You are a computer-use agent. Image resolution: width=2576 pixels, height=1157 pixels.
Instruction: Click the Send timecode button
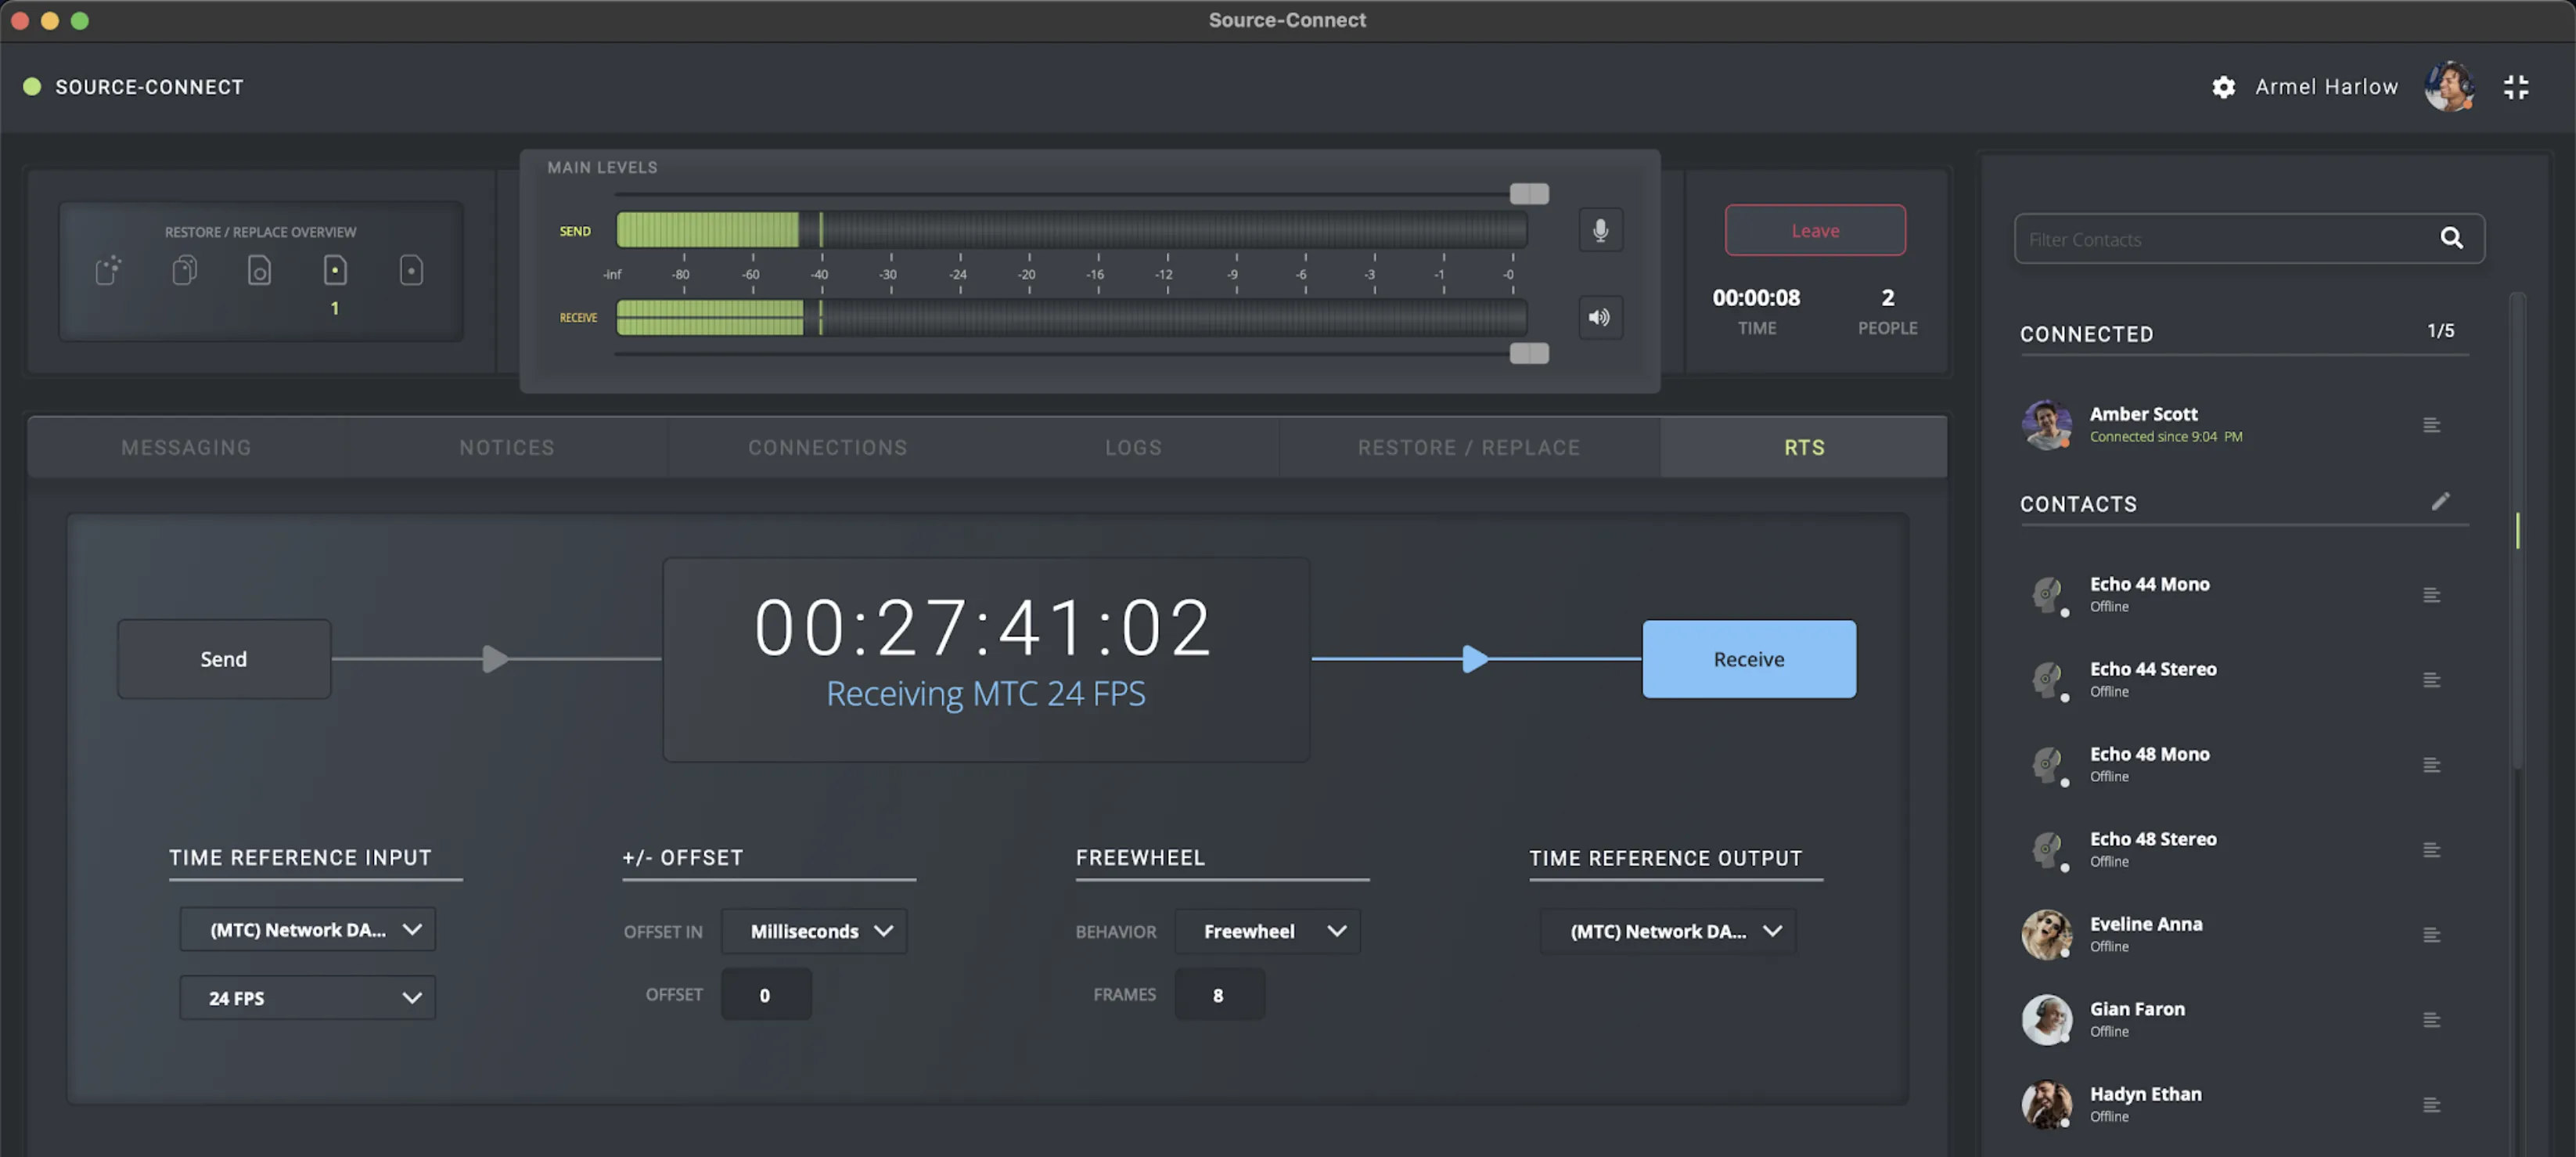point(224,659)
